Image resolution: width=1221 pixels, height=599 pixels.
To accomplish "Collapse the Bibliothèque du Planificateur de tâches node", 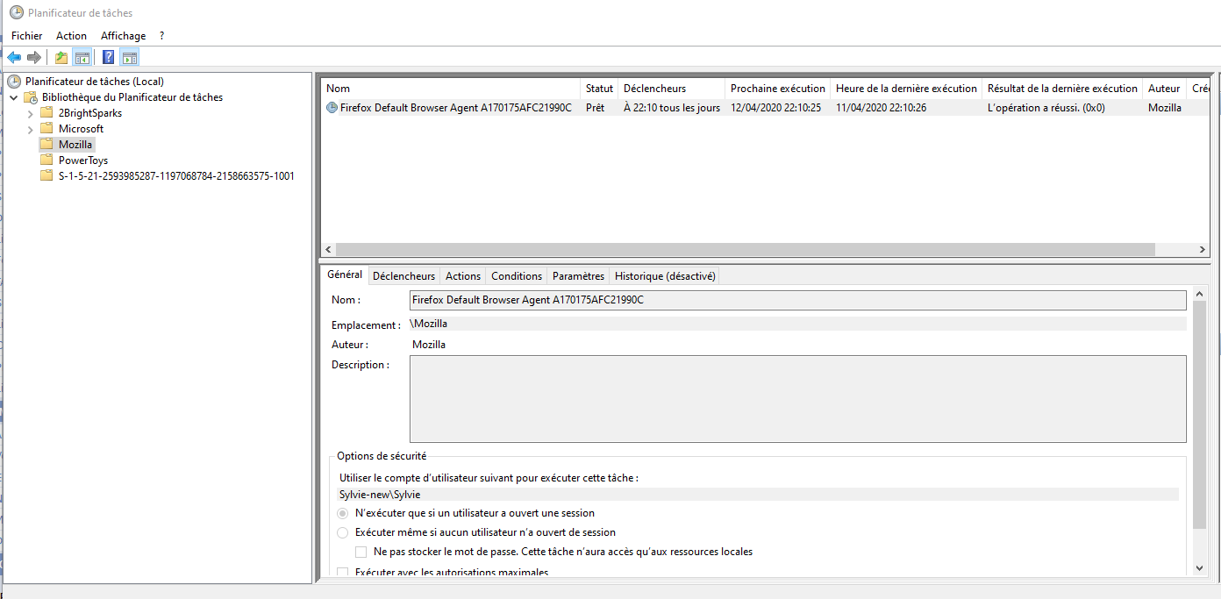I will coord(14,97).
